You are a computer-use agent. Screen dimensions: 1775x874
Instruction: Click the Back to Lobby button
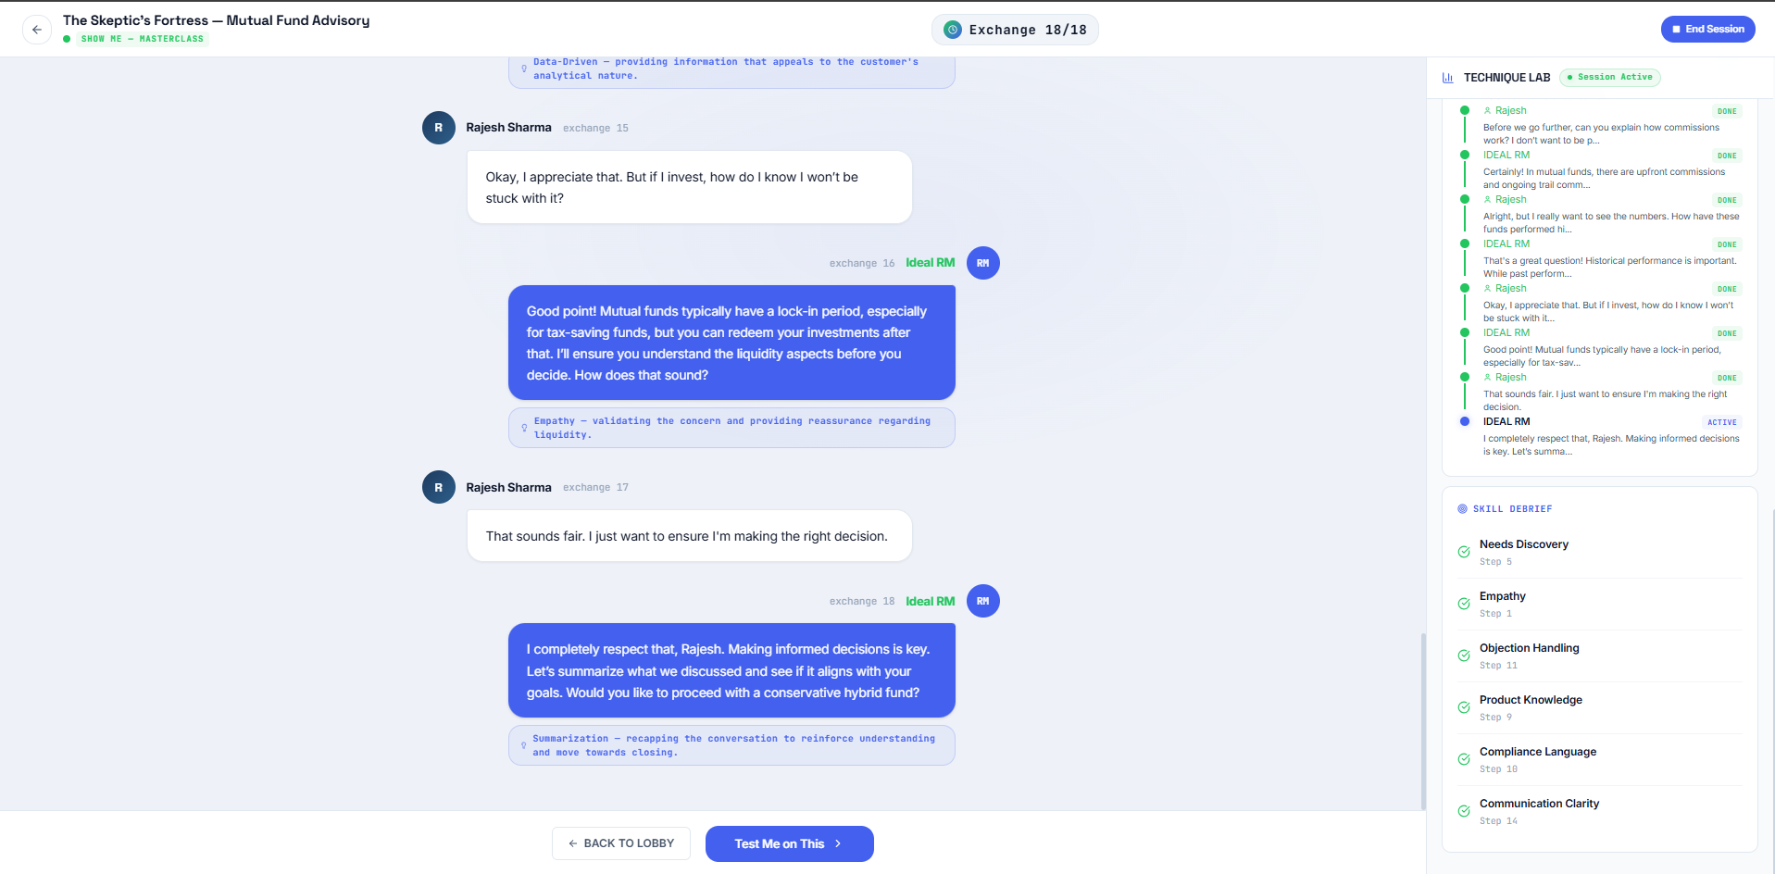pos(621,843)
